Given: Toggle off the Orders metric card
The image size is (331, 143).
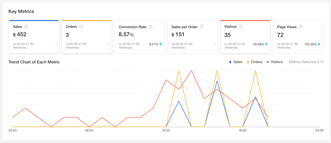Looking at the screenshot, I should pos(86,37).
